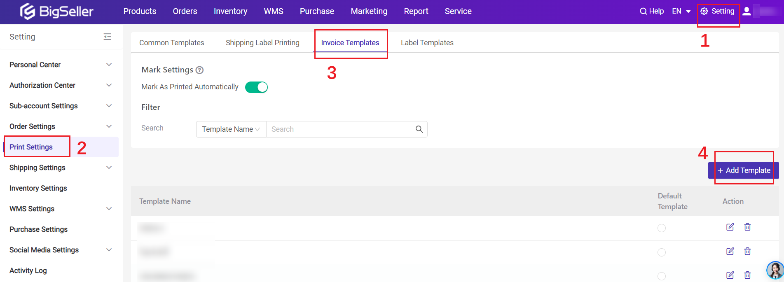The height and width of the screenshot is (282, 784).
Task: Open the Purchase menu
Action: [317, 12]
